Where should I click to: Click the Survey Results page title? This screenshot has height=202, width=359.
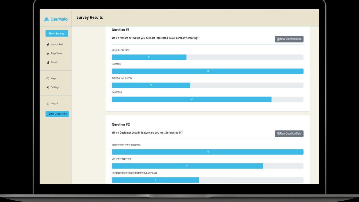click(x=90, y=17)
